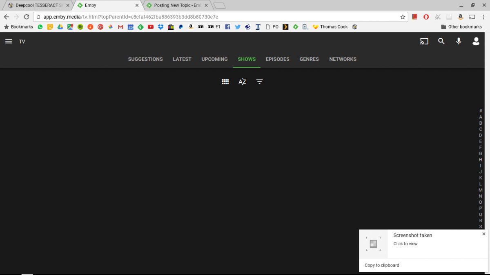Screen dimensions: 490x275
Task: Open the Google Keep bookmark
Action: pos(50,27)
